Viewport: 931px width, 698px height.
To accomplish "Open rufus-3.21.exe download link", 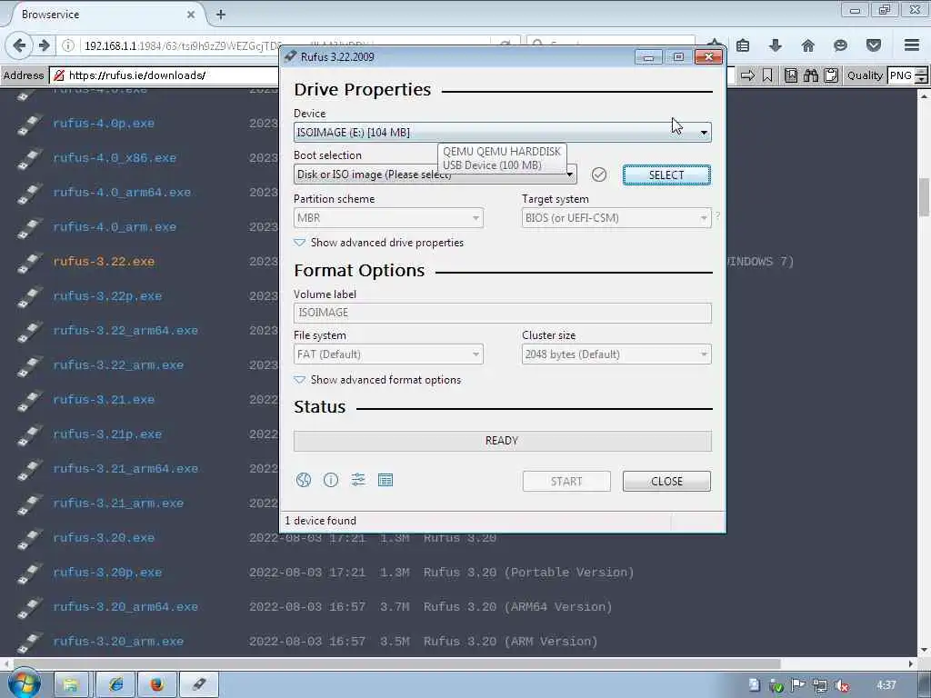I will (104, 400).
